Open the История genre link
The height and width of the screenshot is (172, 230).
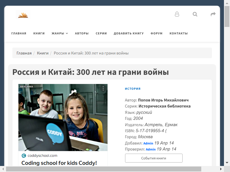click(133, 89)
